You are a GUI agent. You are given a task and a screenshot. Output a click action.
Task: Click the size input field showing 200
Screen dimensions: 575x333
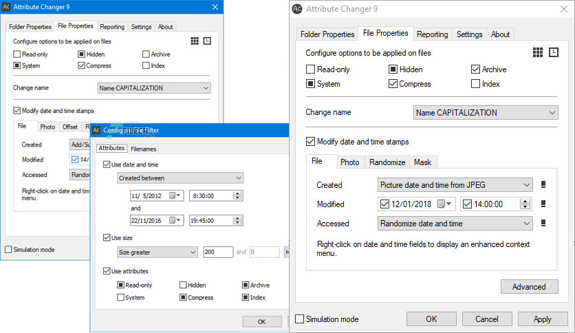(x=217, y=253)
